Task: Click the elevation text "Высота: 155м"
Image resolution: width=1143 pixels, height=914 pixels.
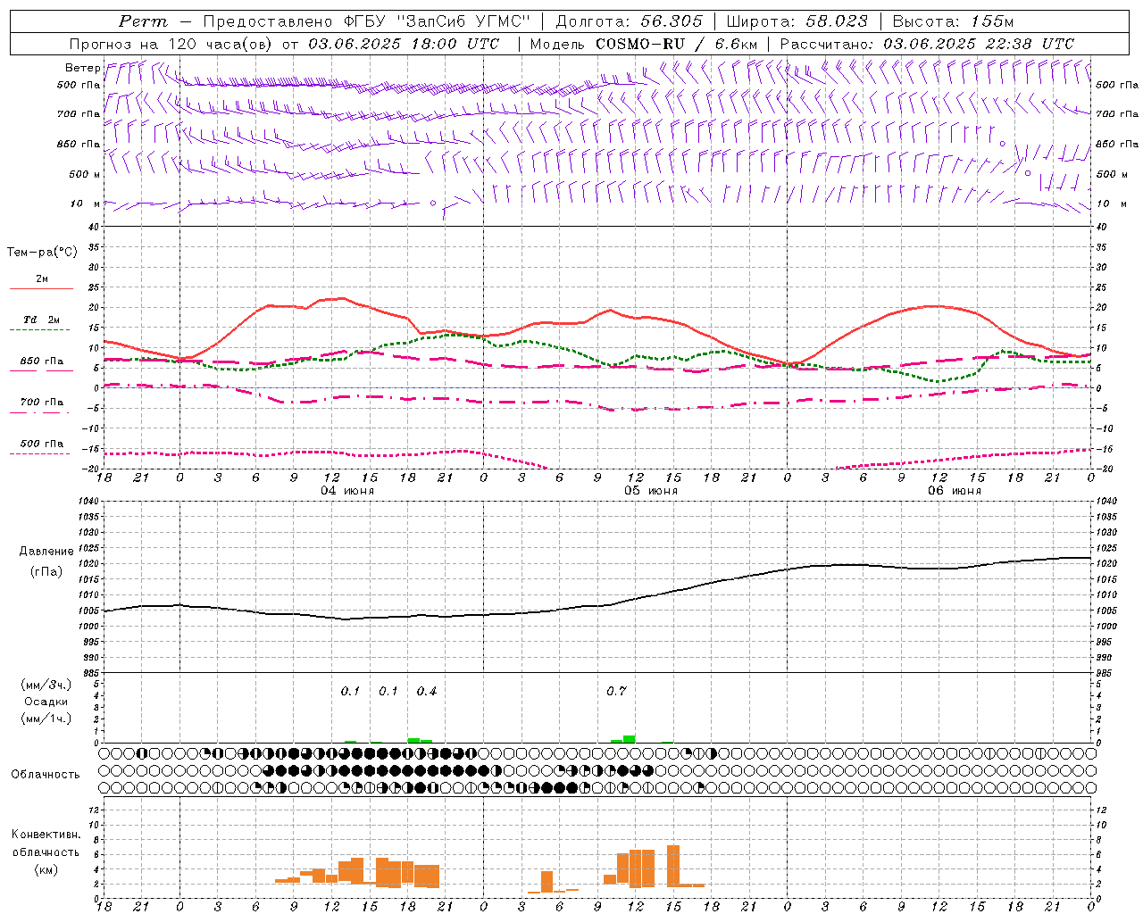Action: [953, 21]
